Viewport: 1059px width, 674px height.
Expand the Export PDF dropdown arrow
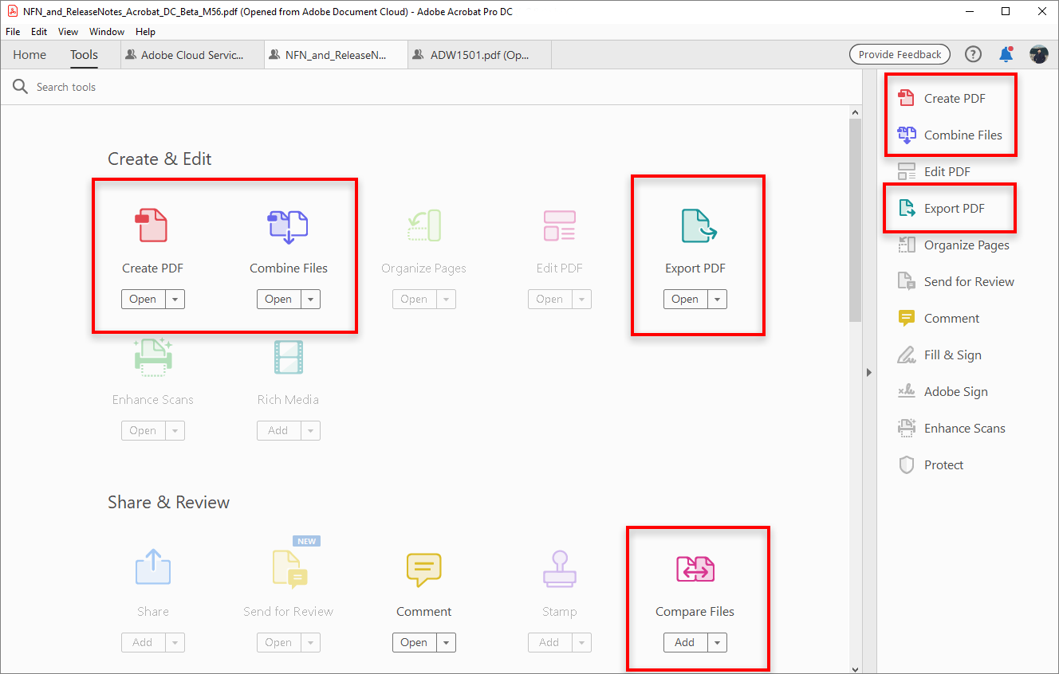pyautogui.click(x=718, y=299)
